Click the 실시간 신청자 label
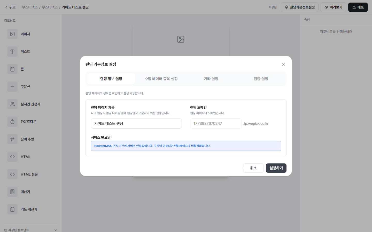372x232 pixels. [x=30, y=104]
